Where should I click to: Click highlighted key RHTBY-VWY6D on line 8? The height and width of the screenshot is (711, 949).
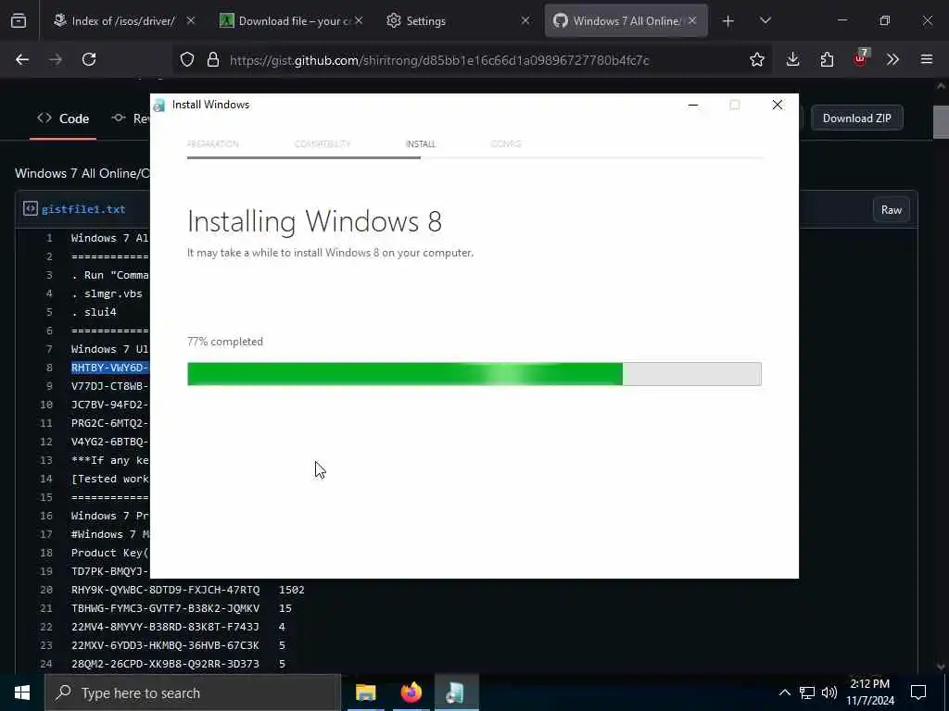pos(110,368)
